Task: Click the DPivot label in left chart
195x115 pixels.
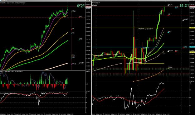Action: [74, 64]
